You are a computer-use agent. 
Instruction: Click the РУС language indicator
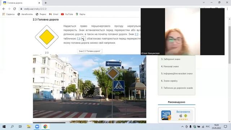pos(208,127)
